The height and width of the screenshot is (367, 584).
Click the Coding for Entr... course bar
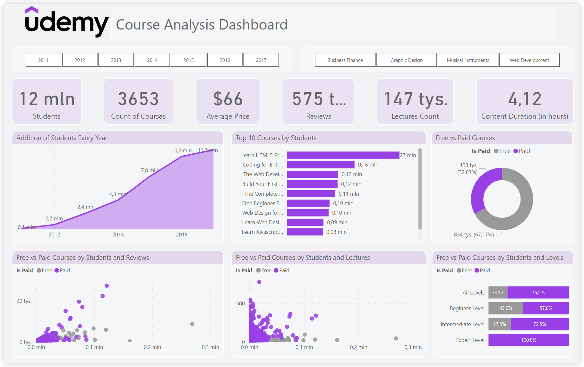point(321,165)
